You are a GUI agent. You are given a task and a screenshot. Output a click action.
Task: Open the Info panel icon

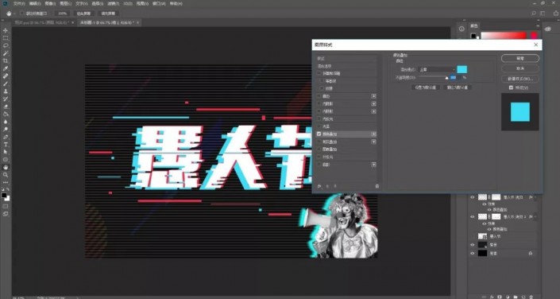pyautogui.click(x=462, y=29)
